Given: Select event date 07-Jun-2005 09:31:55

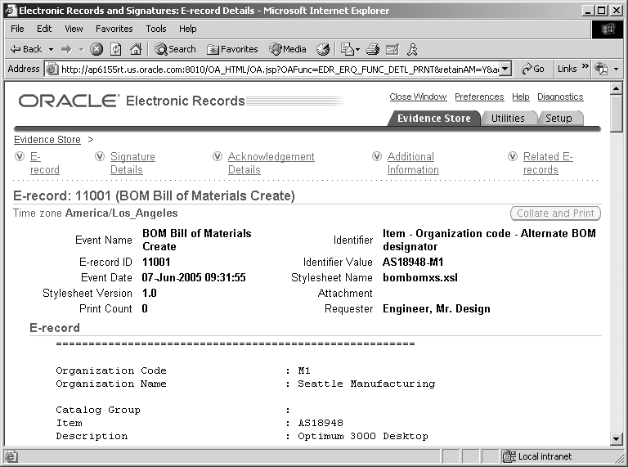Looking at the screenshot, I should (194, 277).
